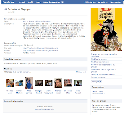The width and height of the screenshot is (124, 115).
Task: Open the Bureau blogspot link
Action: pyautogui.click(x=40, y=51)
